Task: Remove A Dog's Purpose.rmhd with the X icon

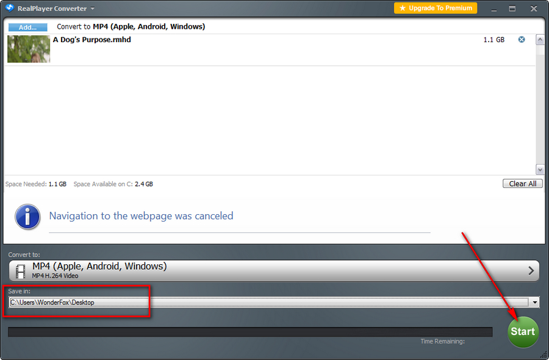Action: coord(522,40)
